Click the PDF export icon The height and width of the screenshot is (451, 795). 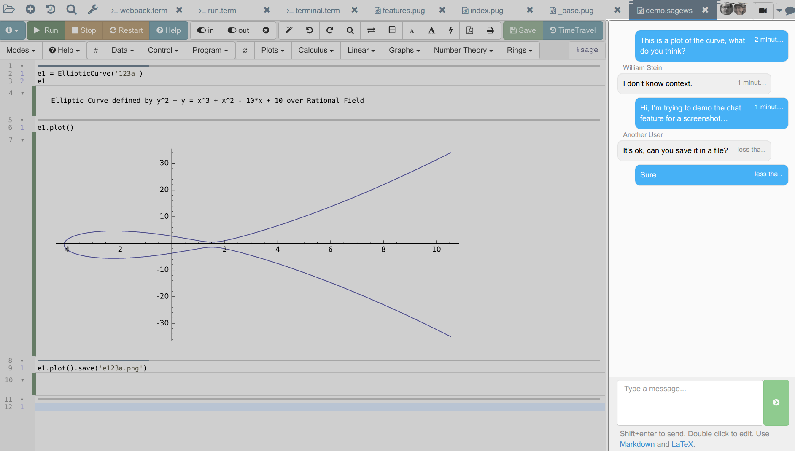[469, 30]
